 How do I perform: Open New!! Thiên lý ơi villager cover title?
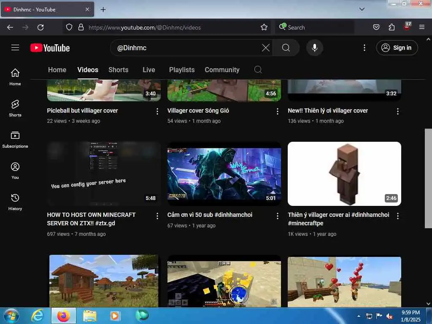pos(328,111)
